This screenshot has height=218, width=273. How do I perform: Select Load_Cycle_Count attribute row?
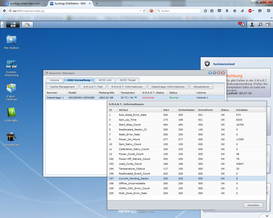point(187,164)
